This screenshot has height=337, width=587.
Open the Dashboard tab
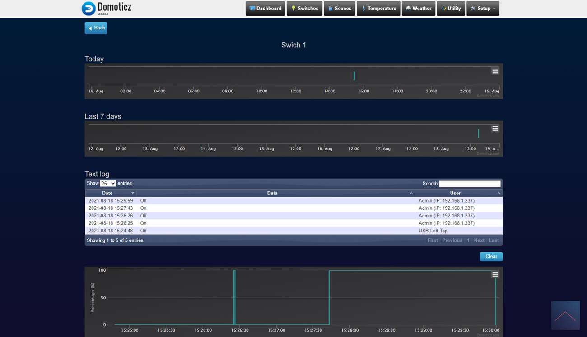tap(266, 9)
